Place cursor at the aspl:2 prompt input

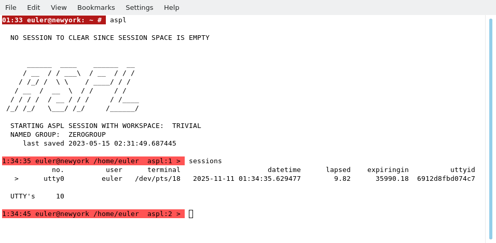coord(191,214)
